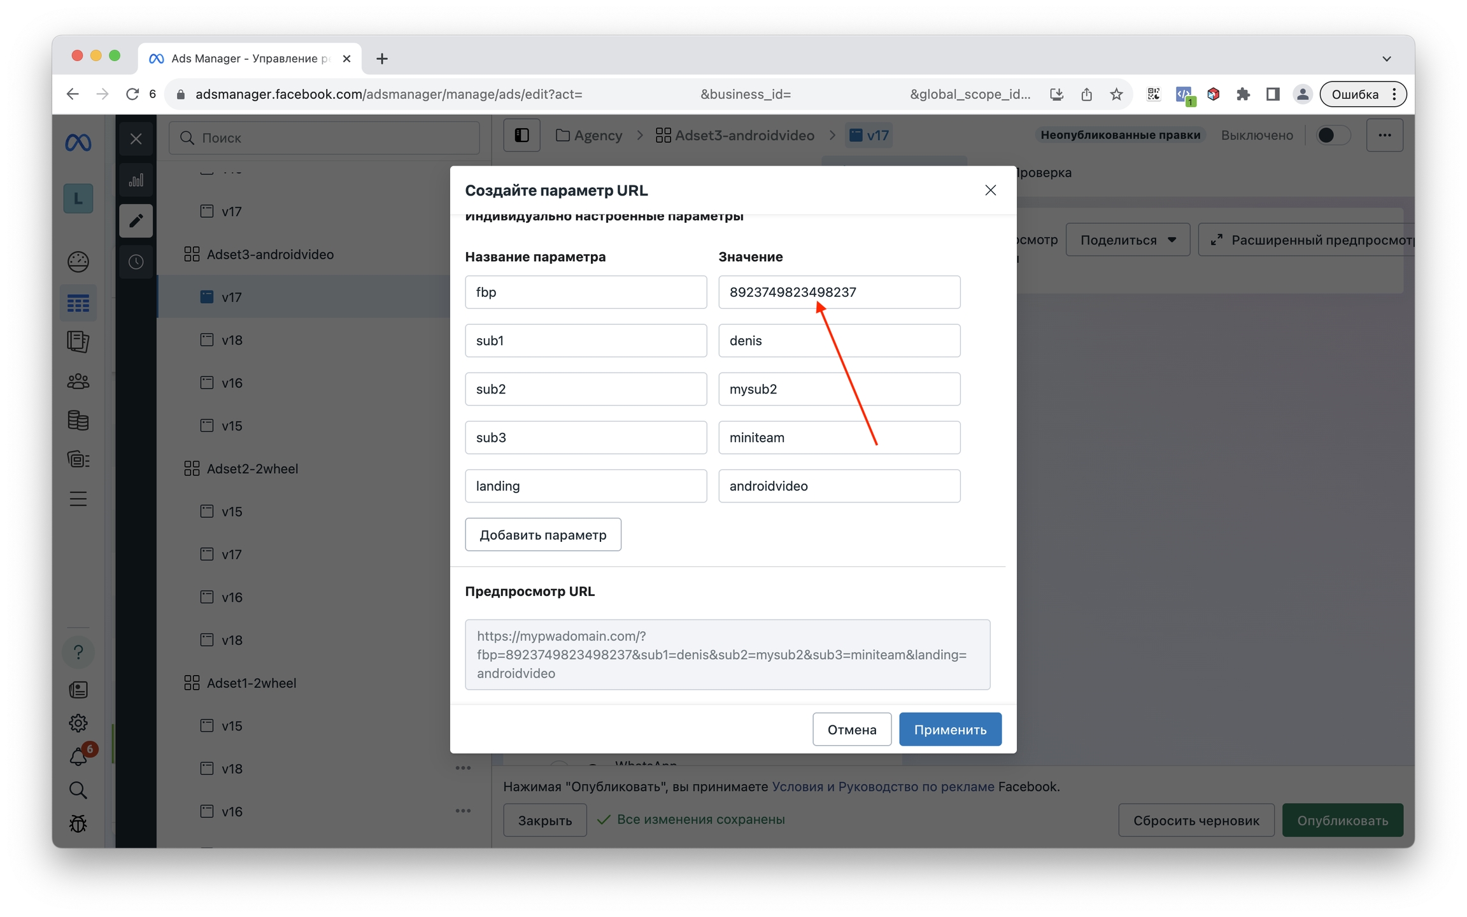Screen dimensions: 1467x917
Task: Open the three-dots more options menu
Action: click(x=1384, y=135)
